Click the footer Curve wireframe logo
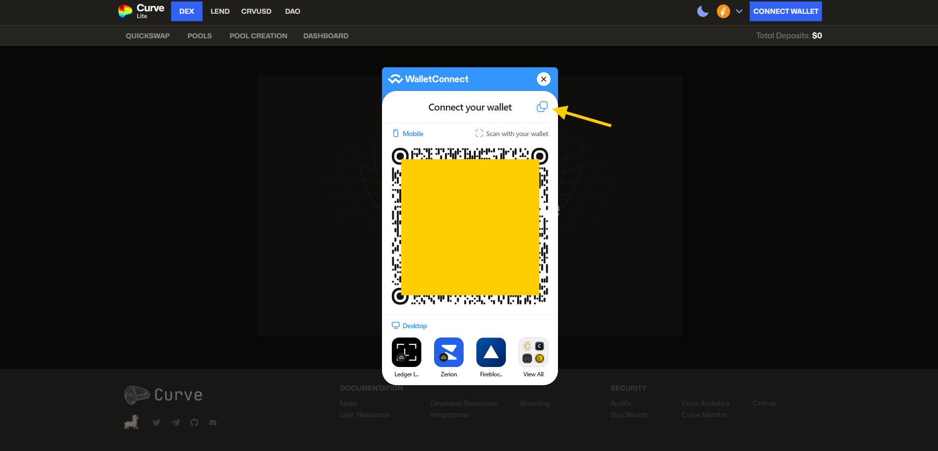Viewport: 938px width, 451px height. [164, 395]
